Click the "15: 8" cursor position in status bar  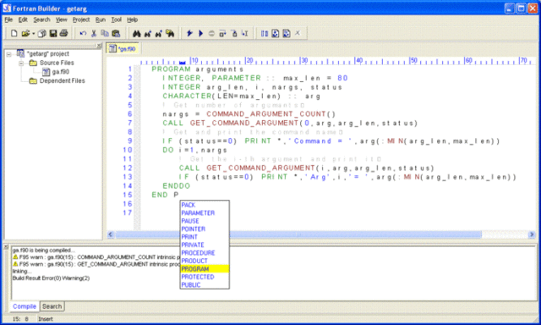click(x=20, y=319)
